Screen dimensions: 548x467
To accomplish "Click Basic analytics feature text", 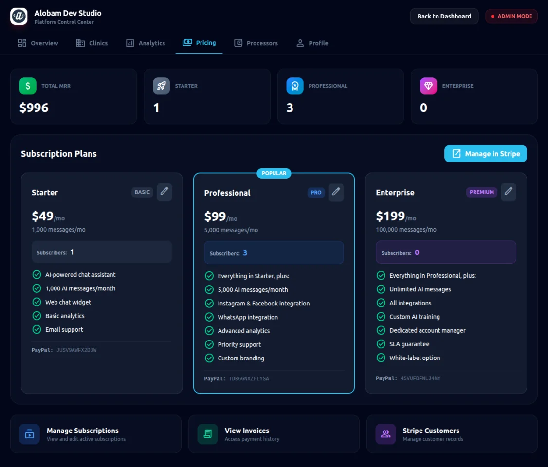I will (x=65, y=316).
